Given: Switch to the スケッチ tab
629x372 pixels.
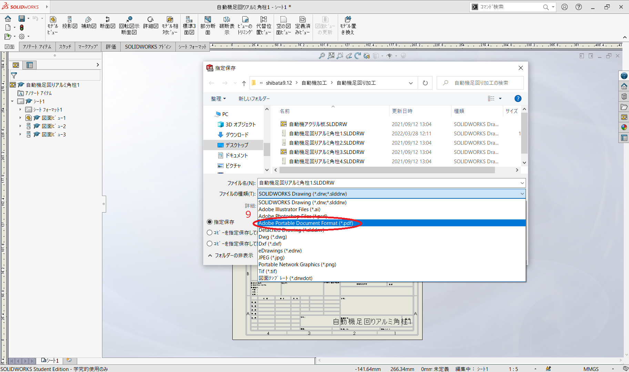Looking at the screenshot, I should tap(65, 47).
